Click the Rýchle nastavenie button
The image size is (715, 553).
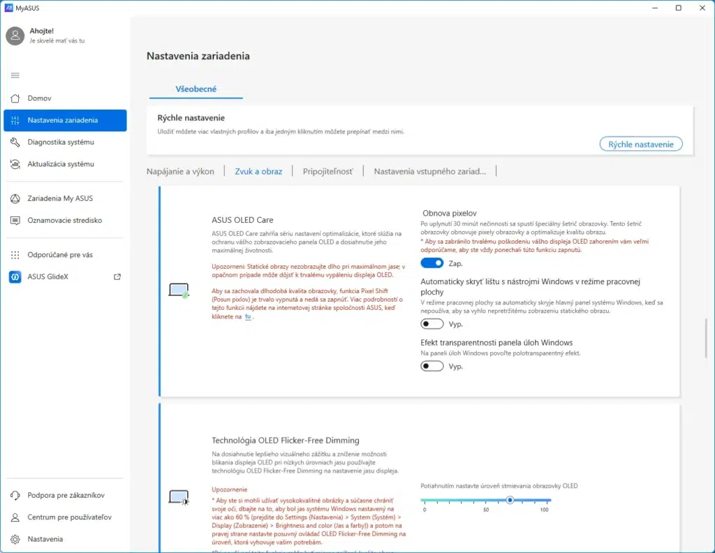tap(641, 144)
